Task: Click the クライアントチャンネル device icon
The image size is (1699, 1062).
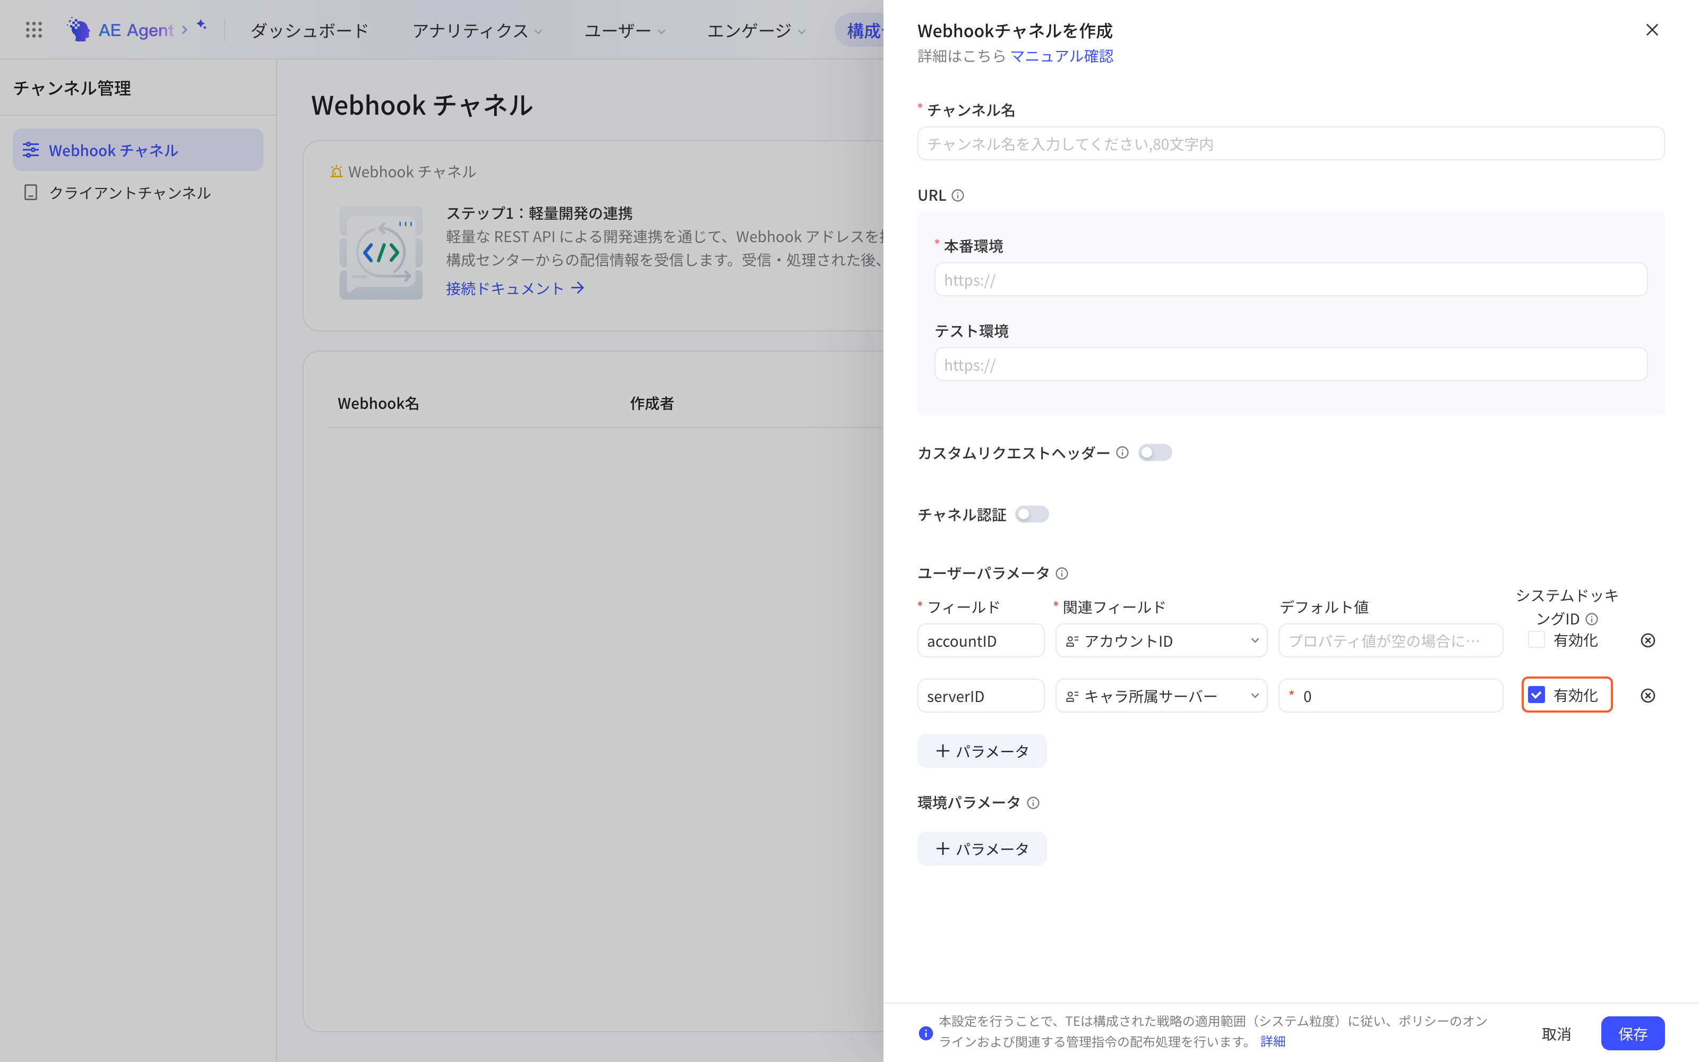Action: pyautogui.click(x=31, y=192)
